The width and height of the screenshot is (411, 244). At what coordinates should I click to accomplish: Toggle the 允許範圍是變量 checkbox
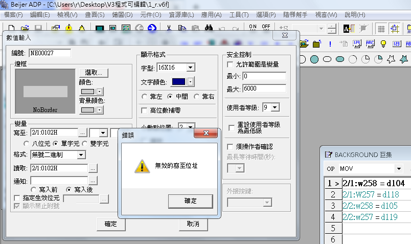(x=230, y=64)
